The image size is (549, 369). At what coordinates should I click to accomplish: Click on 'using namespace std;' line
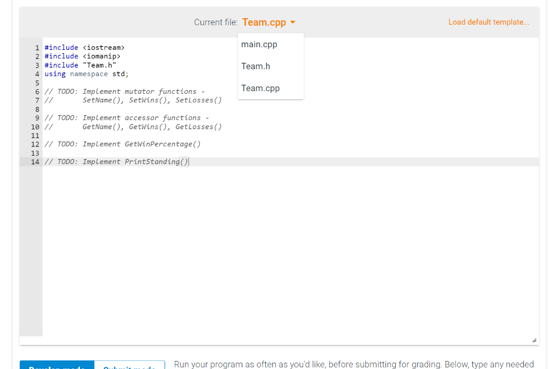pos(86,74)
